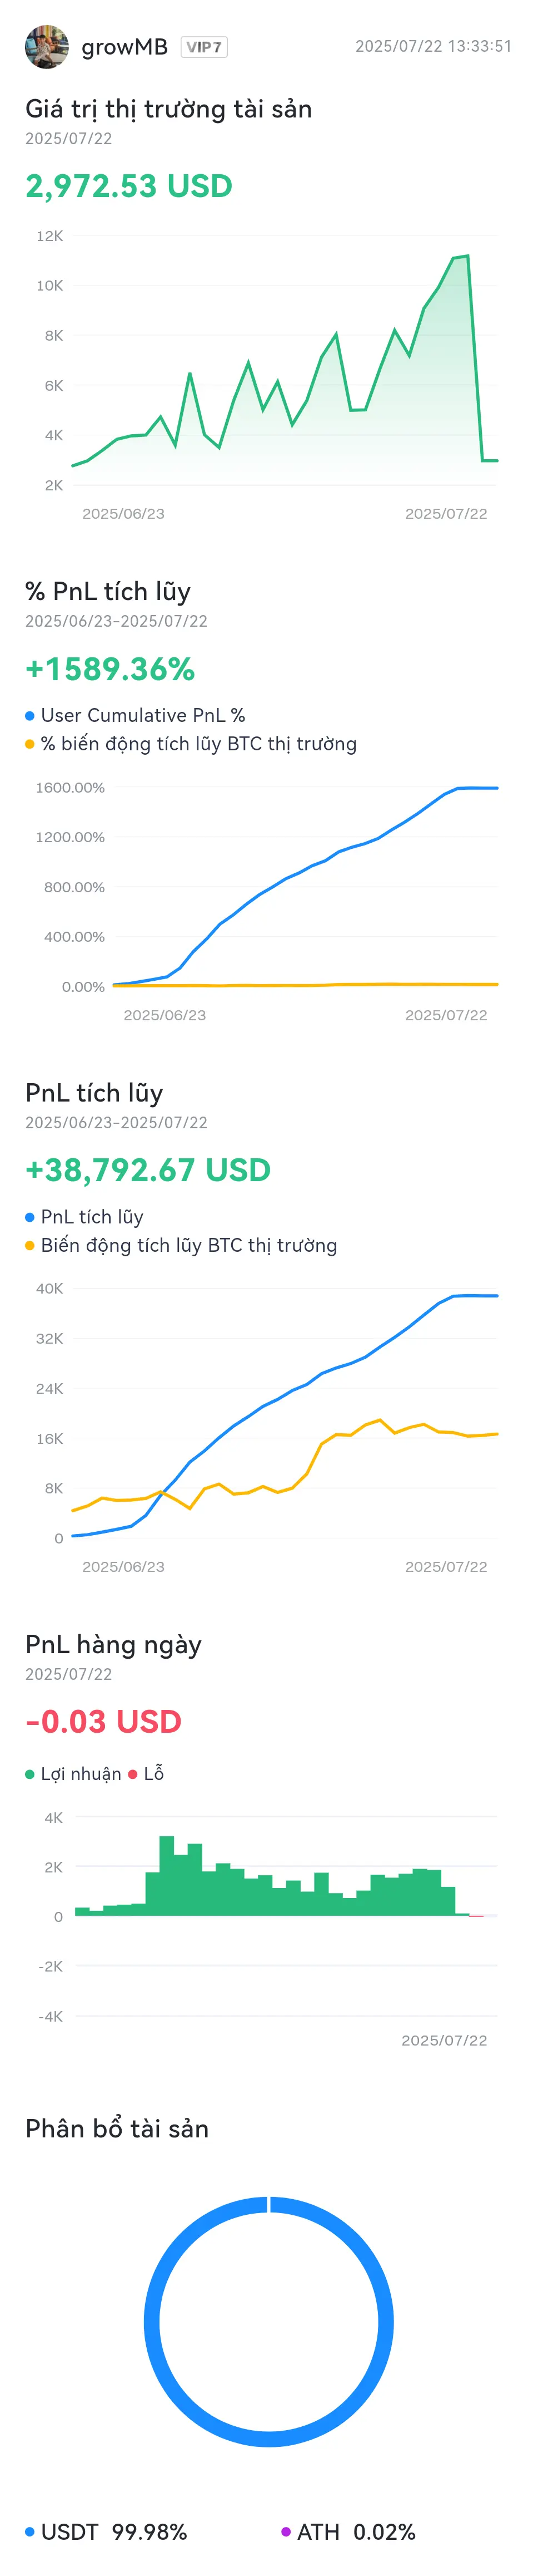Select the +38,792.67 USD PnL amount
Image resolution: width=538 pixels, height=2576 pixels.
coord(148,1170)
